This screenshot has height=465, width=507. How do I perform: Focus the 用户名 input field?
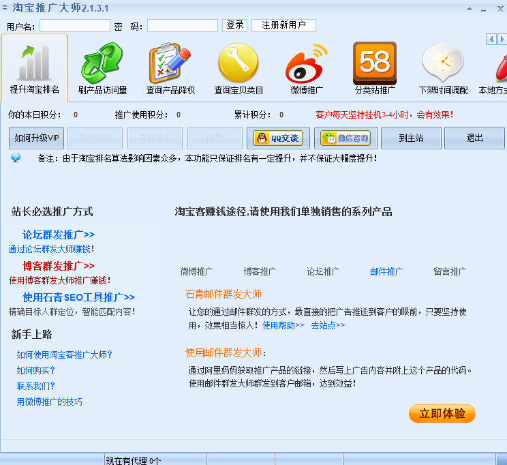[x=75, y=25]
